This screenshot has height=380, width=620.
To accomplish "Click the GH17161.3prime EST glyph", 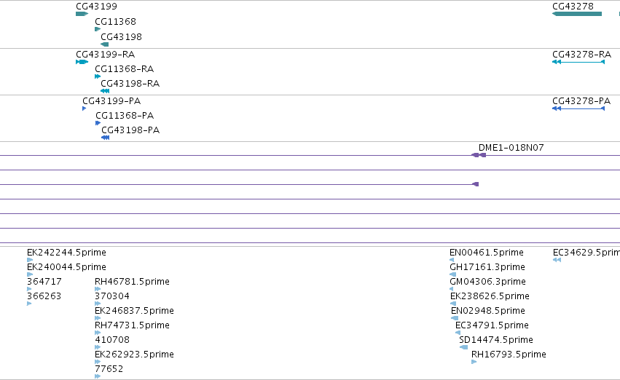I will pyautogui.click(x=452, y=274).
